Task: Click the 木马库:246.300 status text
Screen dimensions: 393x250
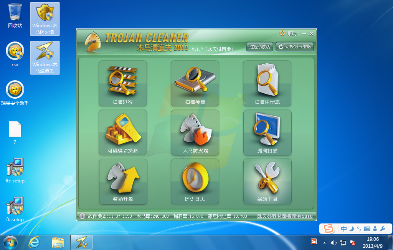Action: point(152,216)
